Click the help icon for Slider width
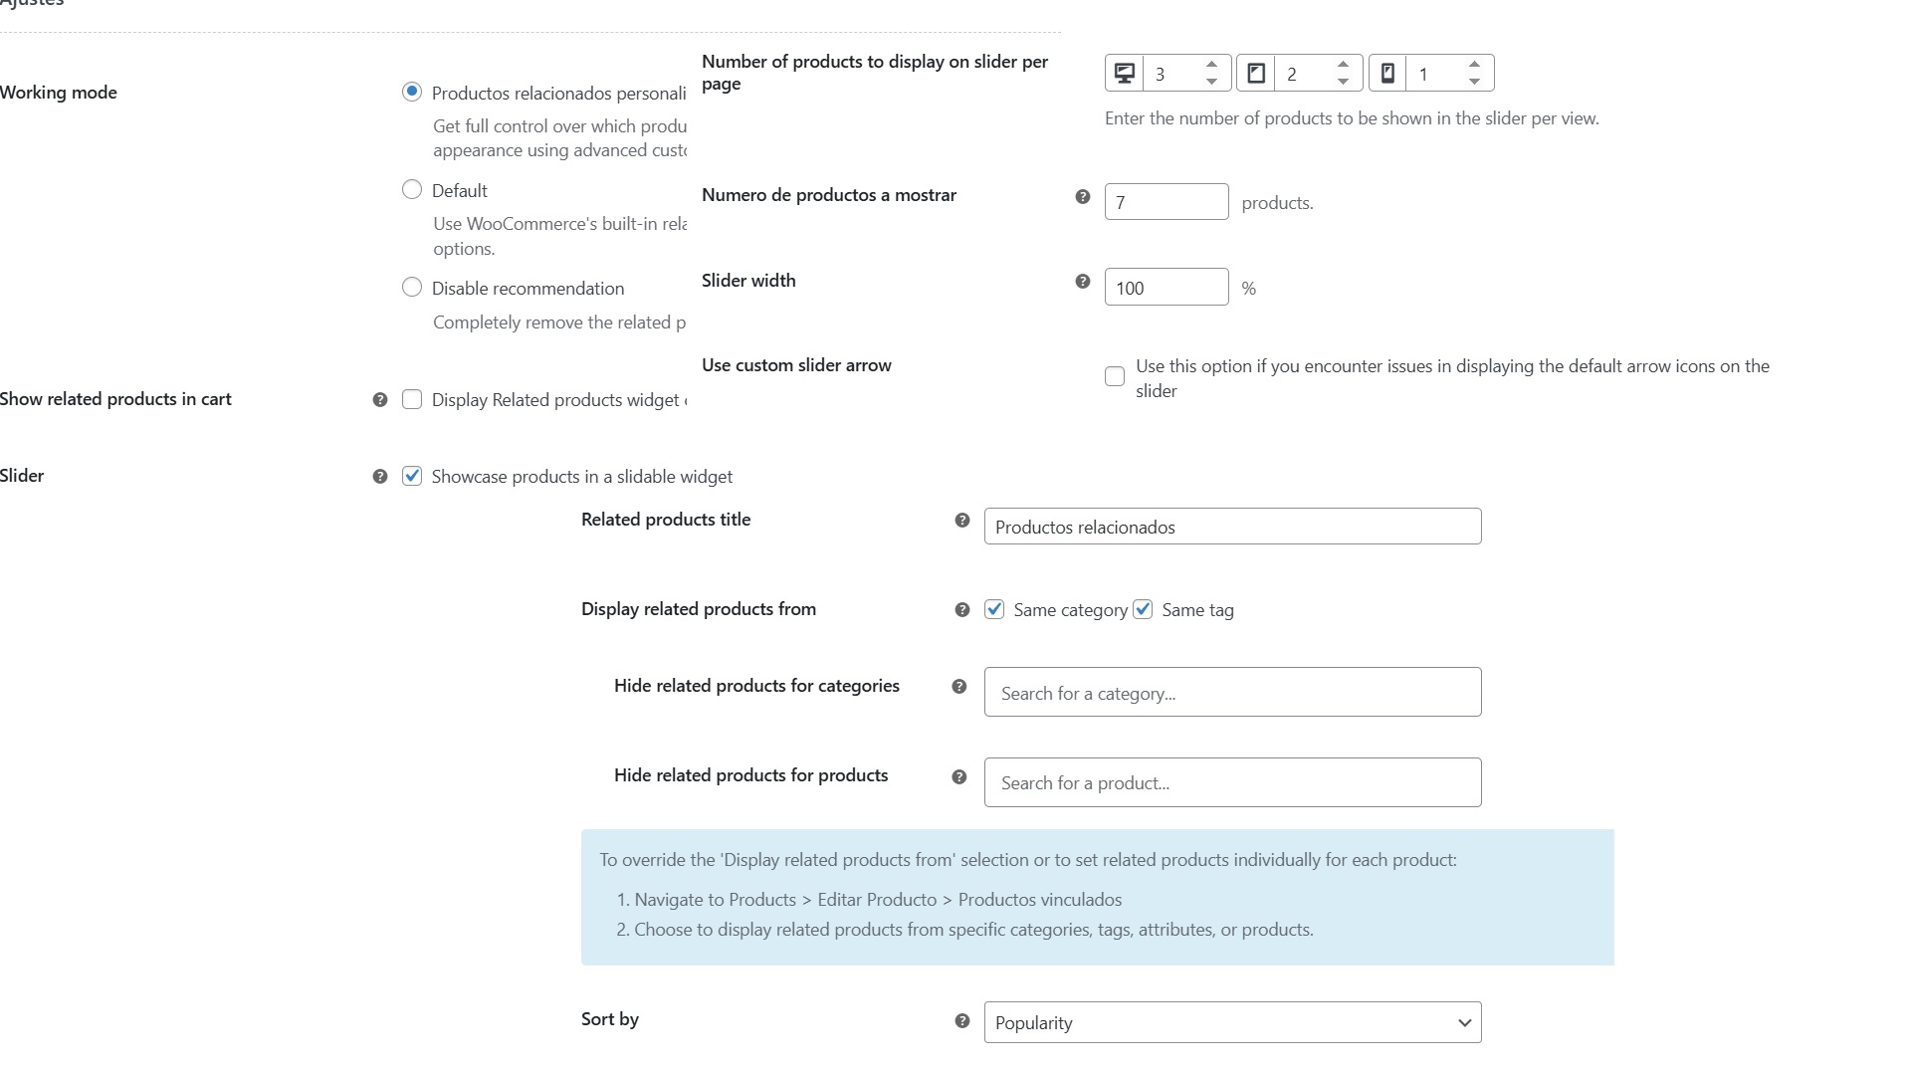The image size is (1911, 1075). coord(1083,282)
